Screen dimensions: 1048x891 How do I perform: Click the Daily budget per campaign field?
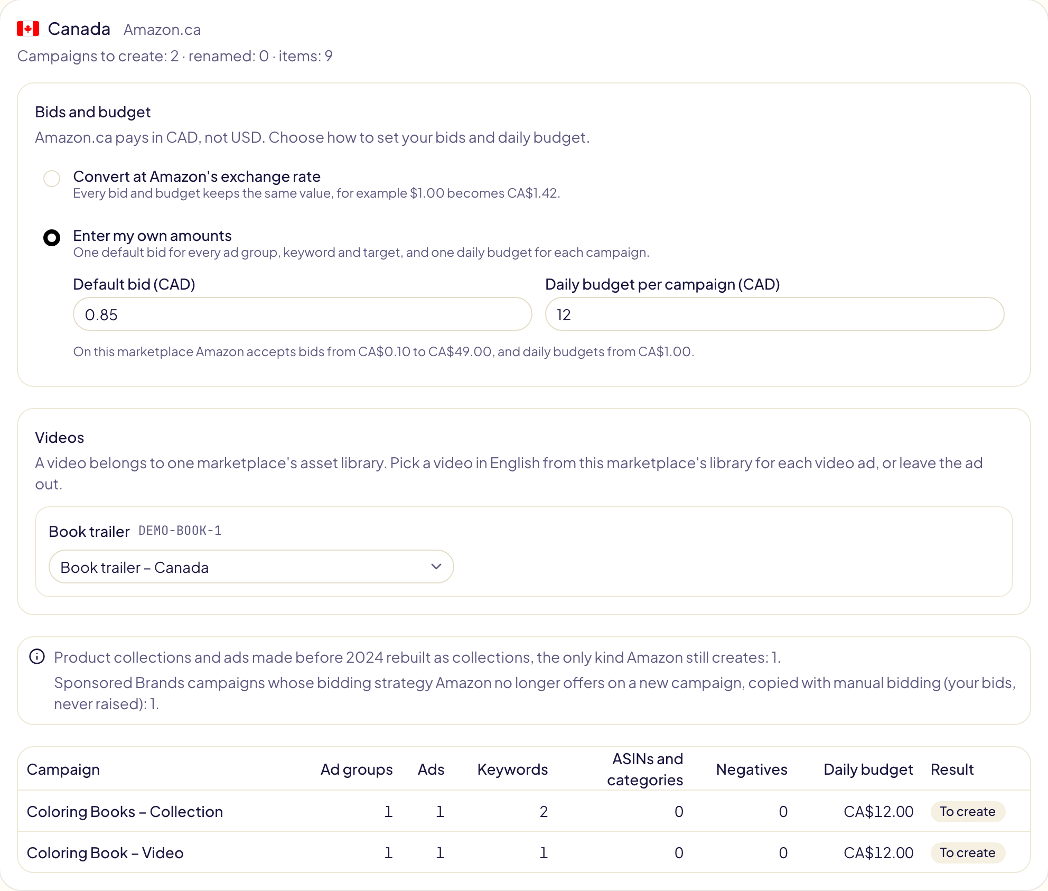point(774,314)
